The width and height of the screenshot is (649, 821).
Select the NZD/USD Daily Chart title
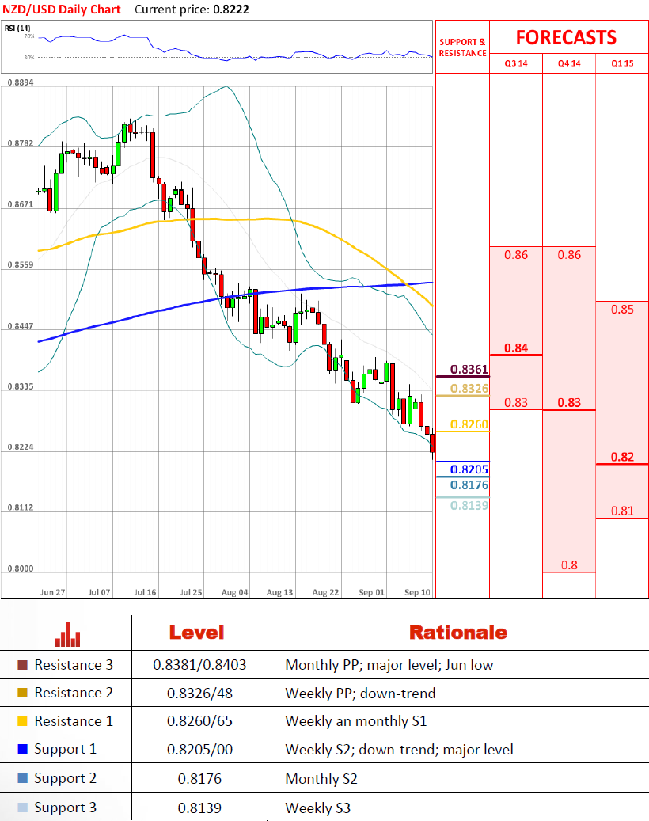(62, 10)
